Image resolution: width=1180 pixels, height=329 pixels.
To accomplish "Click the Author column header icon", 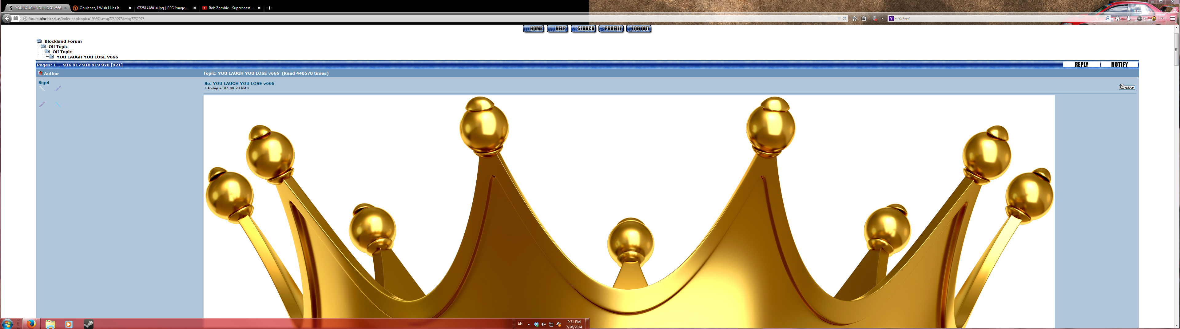I will (x=40, y=73).
